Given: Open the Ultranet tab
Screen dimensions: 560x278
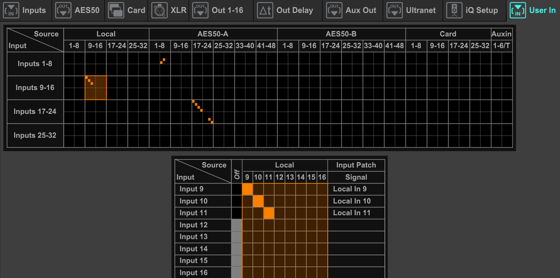Looking at the screenshot, I should point(413,10).
